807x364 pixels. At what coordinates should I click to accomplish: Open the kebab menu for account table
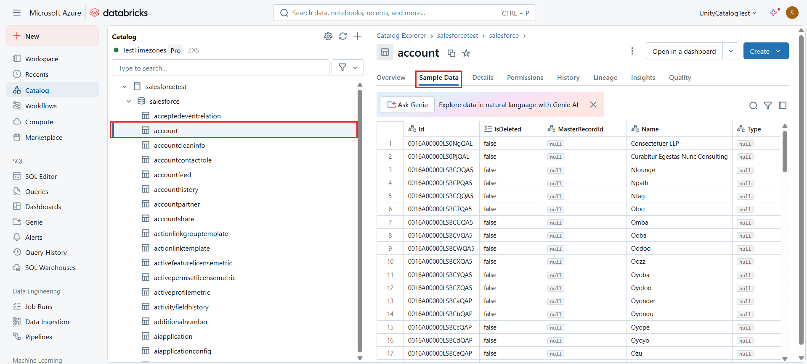pos(632,51)
